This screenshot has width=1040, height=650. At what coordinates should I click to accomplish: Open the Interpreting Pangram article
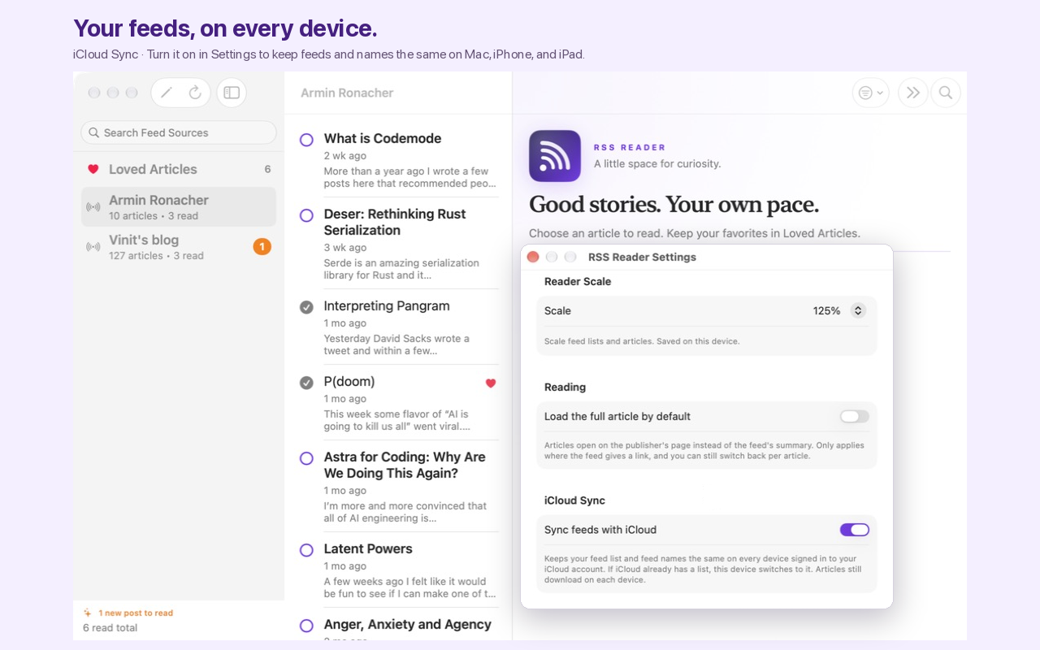pos(398,327)
